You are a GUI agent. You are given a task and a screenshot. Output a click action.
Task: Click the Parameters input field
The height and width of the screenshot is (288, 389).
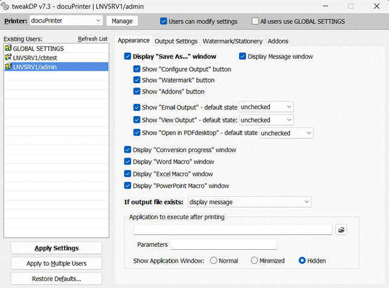223,245
